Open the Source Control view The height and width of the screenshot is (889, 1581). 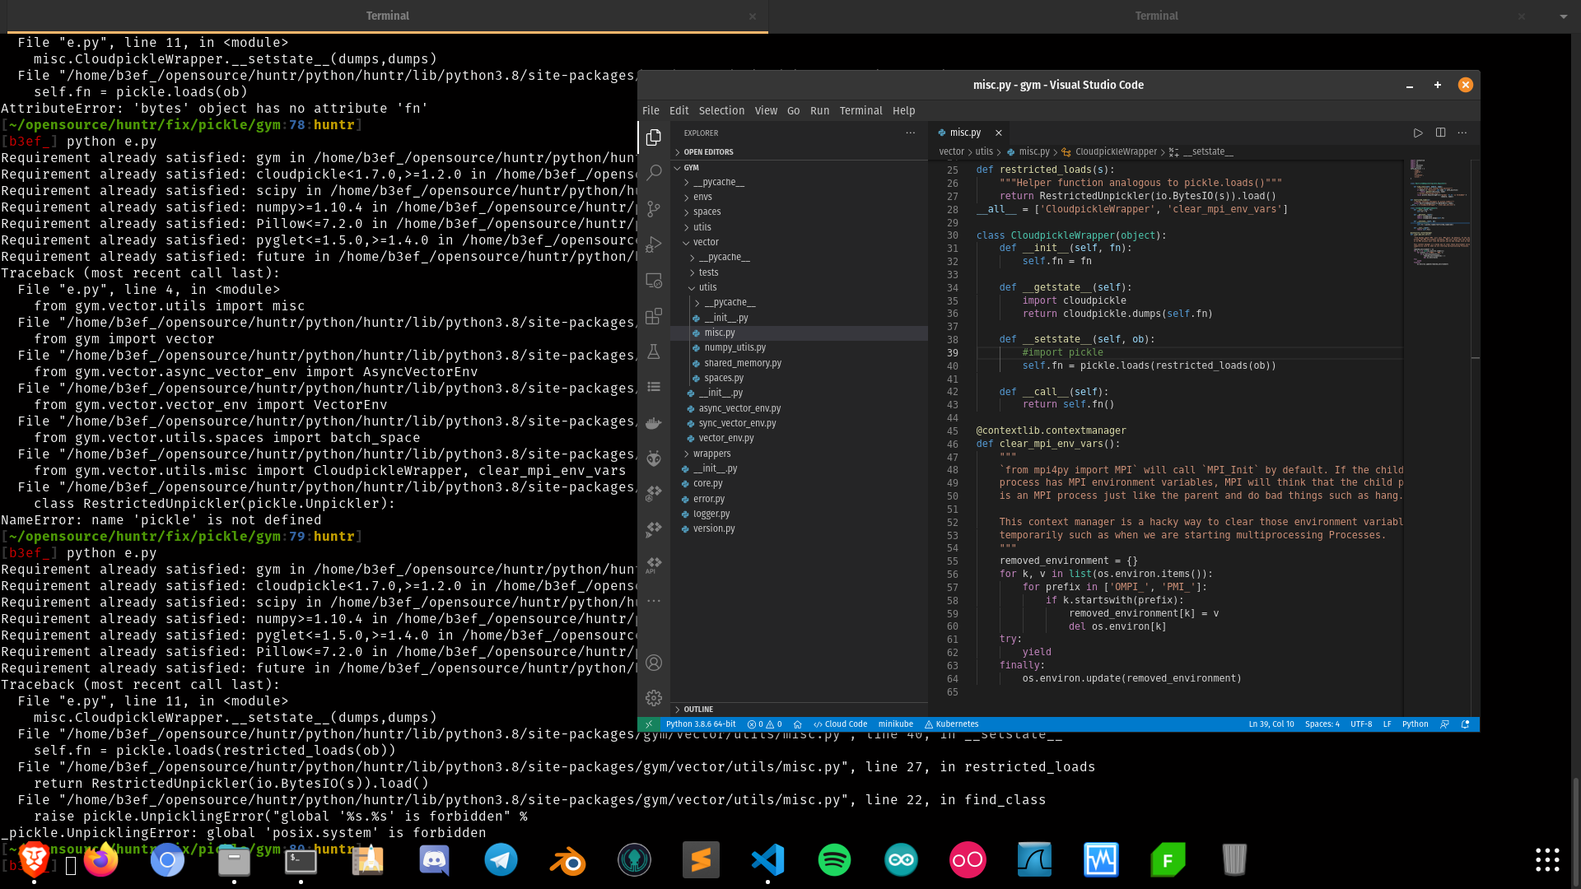(653, 209)
